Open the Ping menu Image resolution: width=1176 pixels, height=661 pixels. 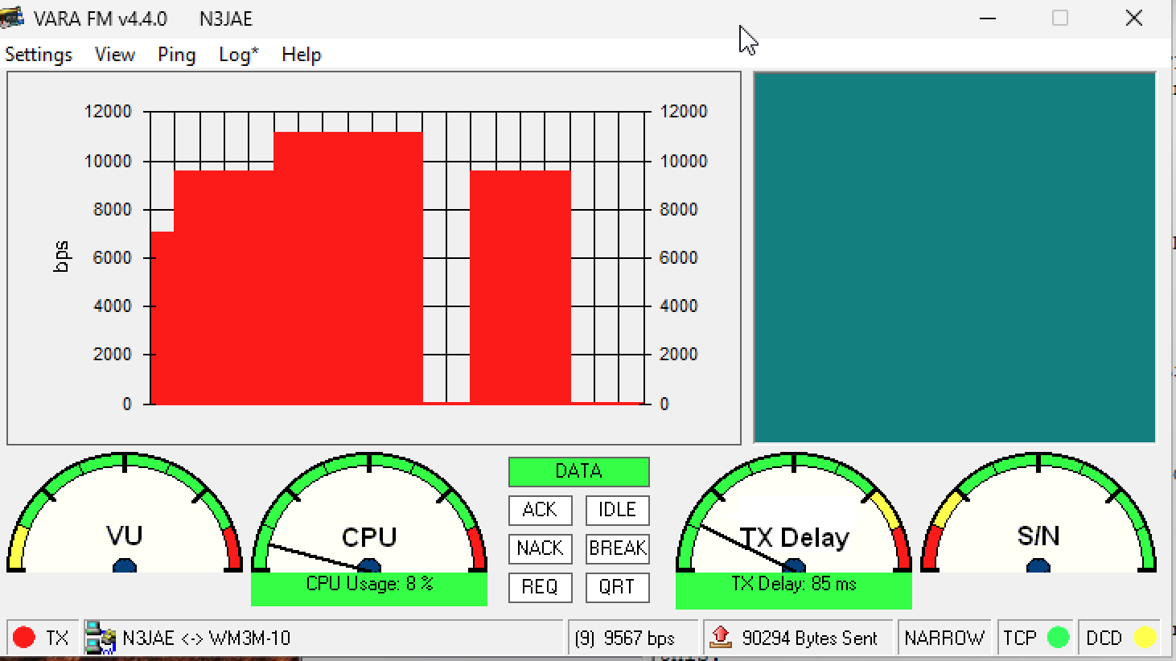[x=177, y=55]
